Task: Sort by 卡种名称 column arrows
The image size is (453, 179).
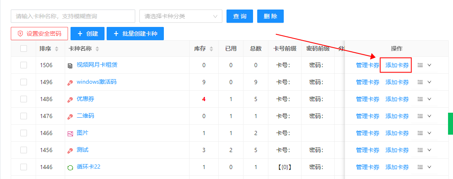Action: [97, 49]
